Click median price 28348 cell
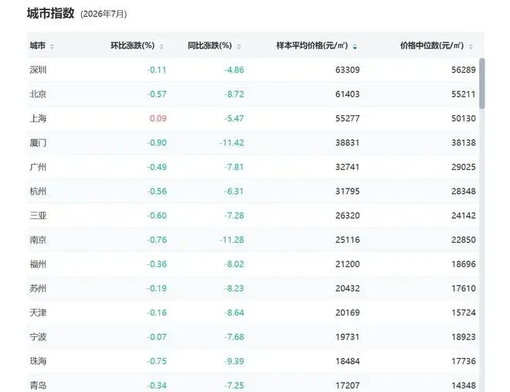510x392 pixels. (464, 191)
